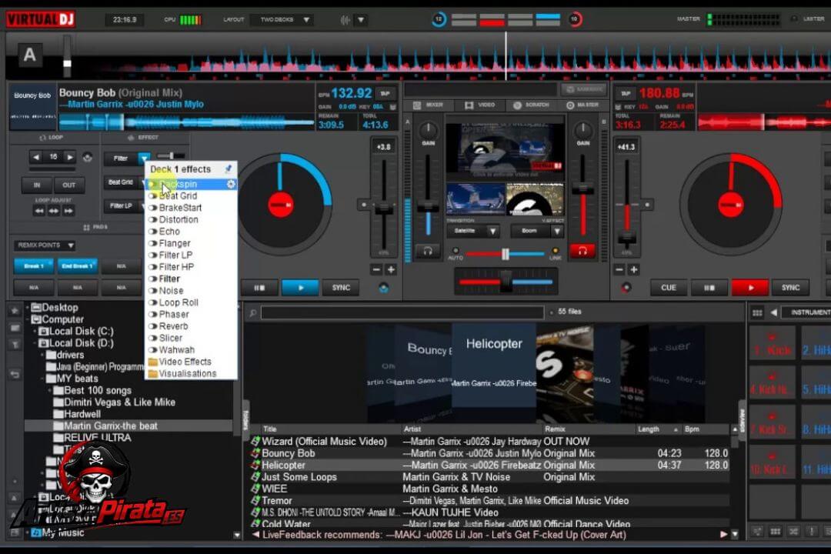Viewport: 831px width, 554px height.
Task: Adjust the audio crossfader
Action: click(506, 282)
